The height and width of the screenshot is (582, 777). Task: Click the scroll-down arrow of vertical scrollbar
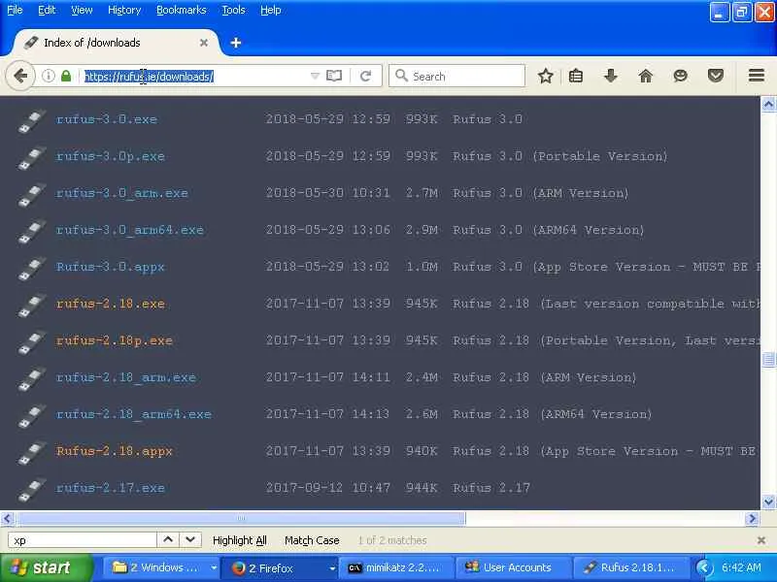[x=768, y=501]
